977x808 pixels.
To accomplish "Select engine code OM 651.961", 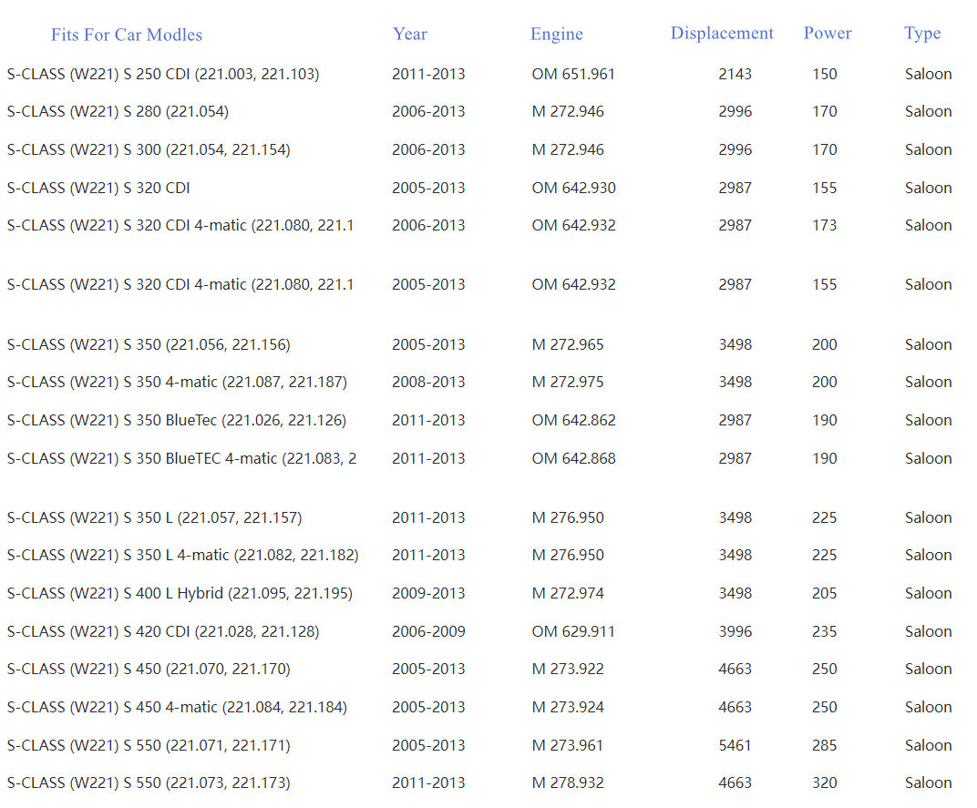I will pyautogui.click(x=573, y=74).
